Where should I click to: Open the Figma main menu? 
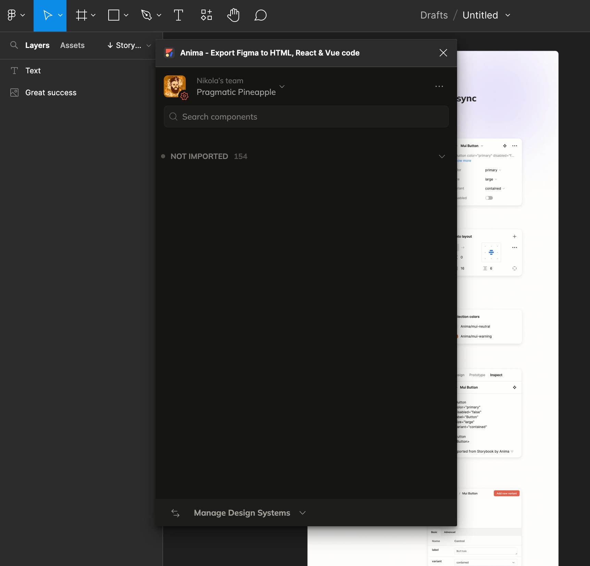15,15
